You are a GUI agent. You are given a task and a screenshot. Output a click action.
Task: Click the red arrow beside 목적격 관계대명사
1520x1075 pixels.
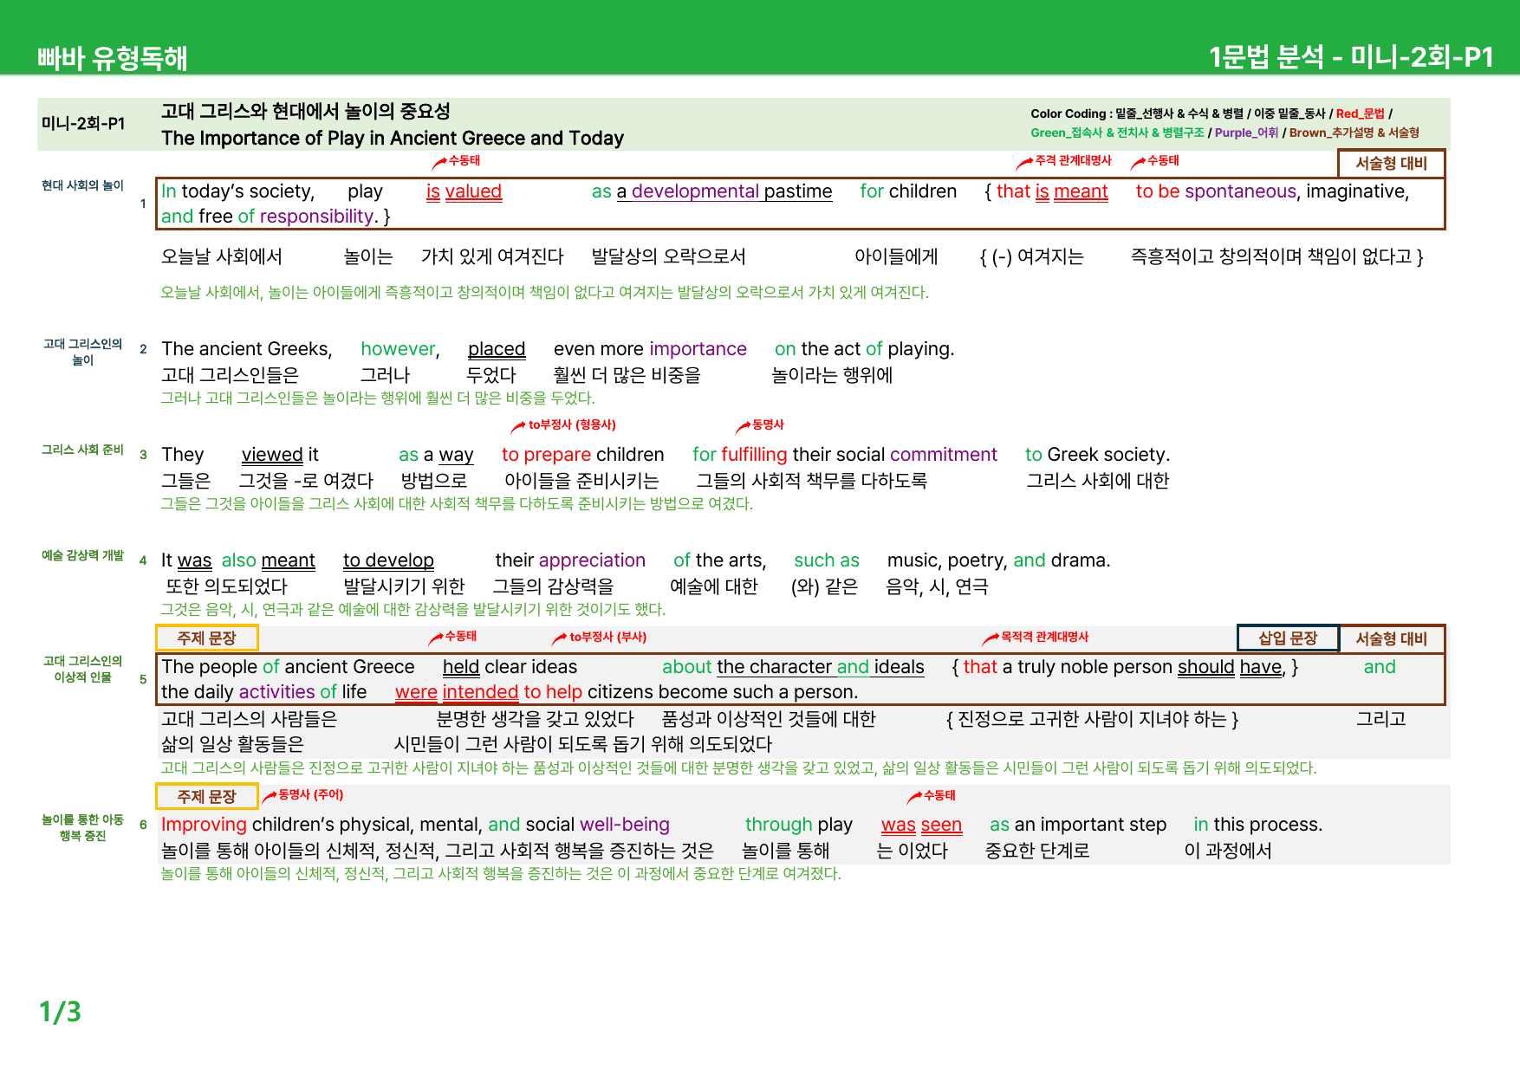point(991,638)
